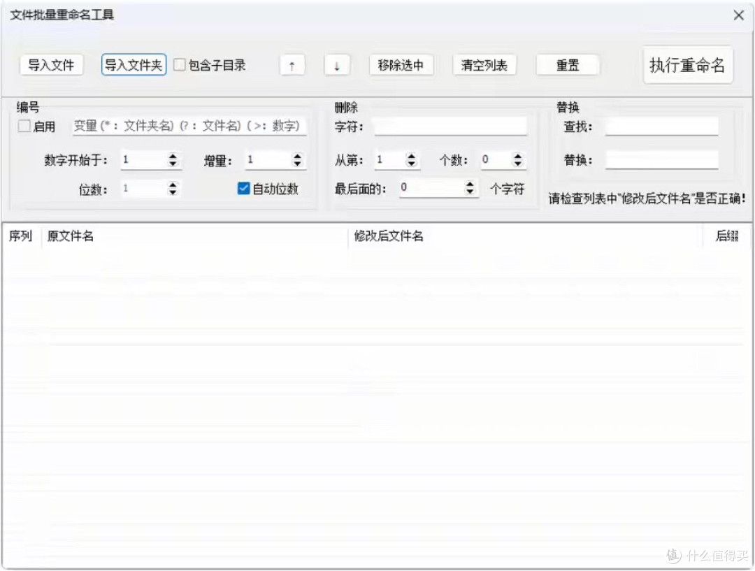Close the 文件批量重命名工具 window
755x571 pixels.
pos(739,15)
